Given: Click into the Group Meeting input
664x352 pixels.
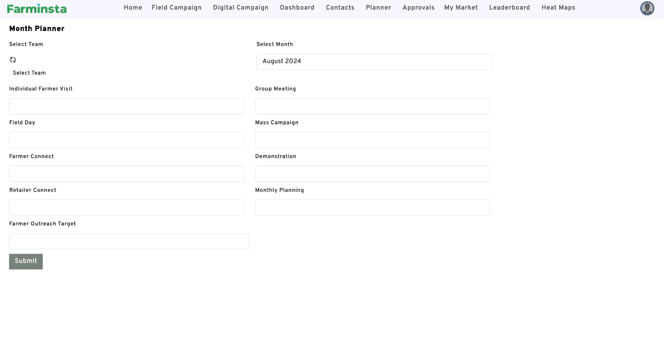Looking at the screenshot, I should click(x=372, y=106).
